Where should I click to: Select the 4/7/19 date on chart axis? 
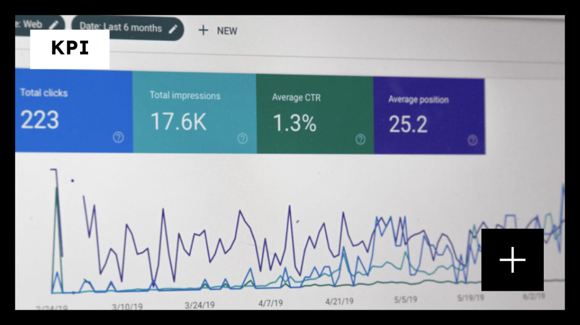click(270, 303)
